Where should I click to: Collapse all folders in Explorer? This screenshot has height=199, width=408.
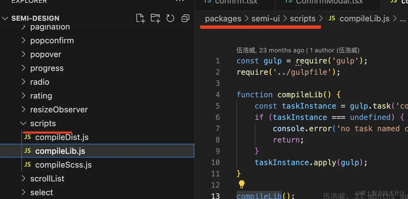(185, 18)
